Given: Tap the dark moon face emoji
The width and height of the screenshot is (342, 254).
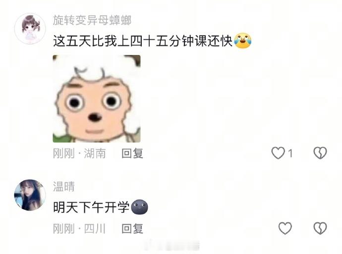Looking at the screenshot, I should (139, 207).
